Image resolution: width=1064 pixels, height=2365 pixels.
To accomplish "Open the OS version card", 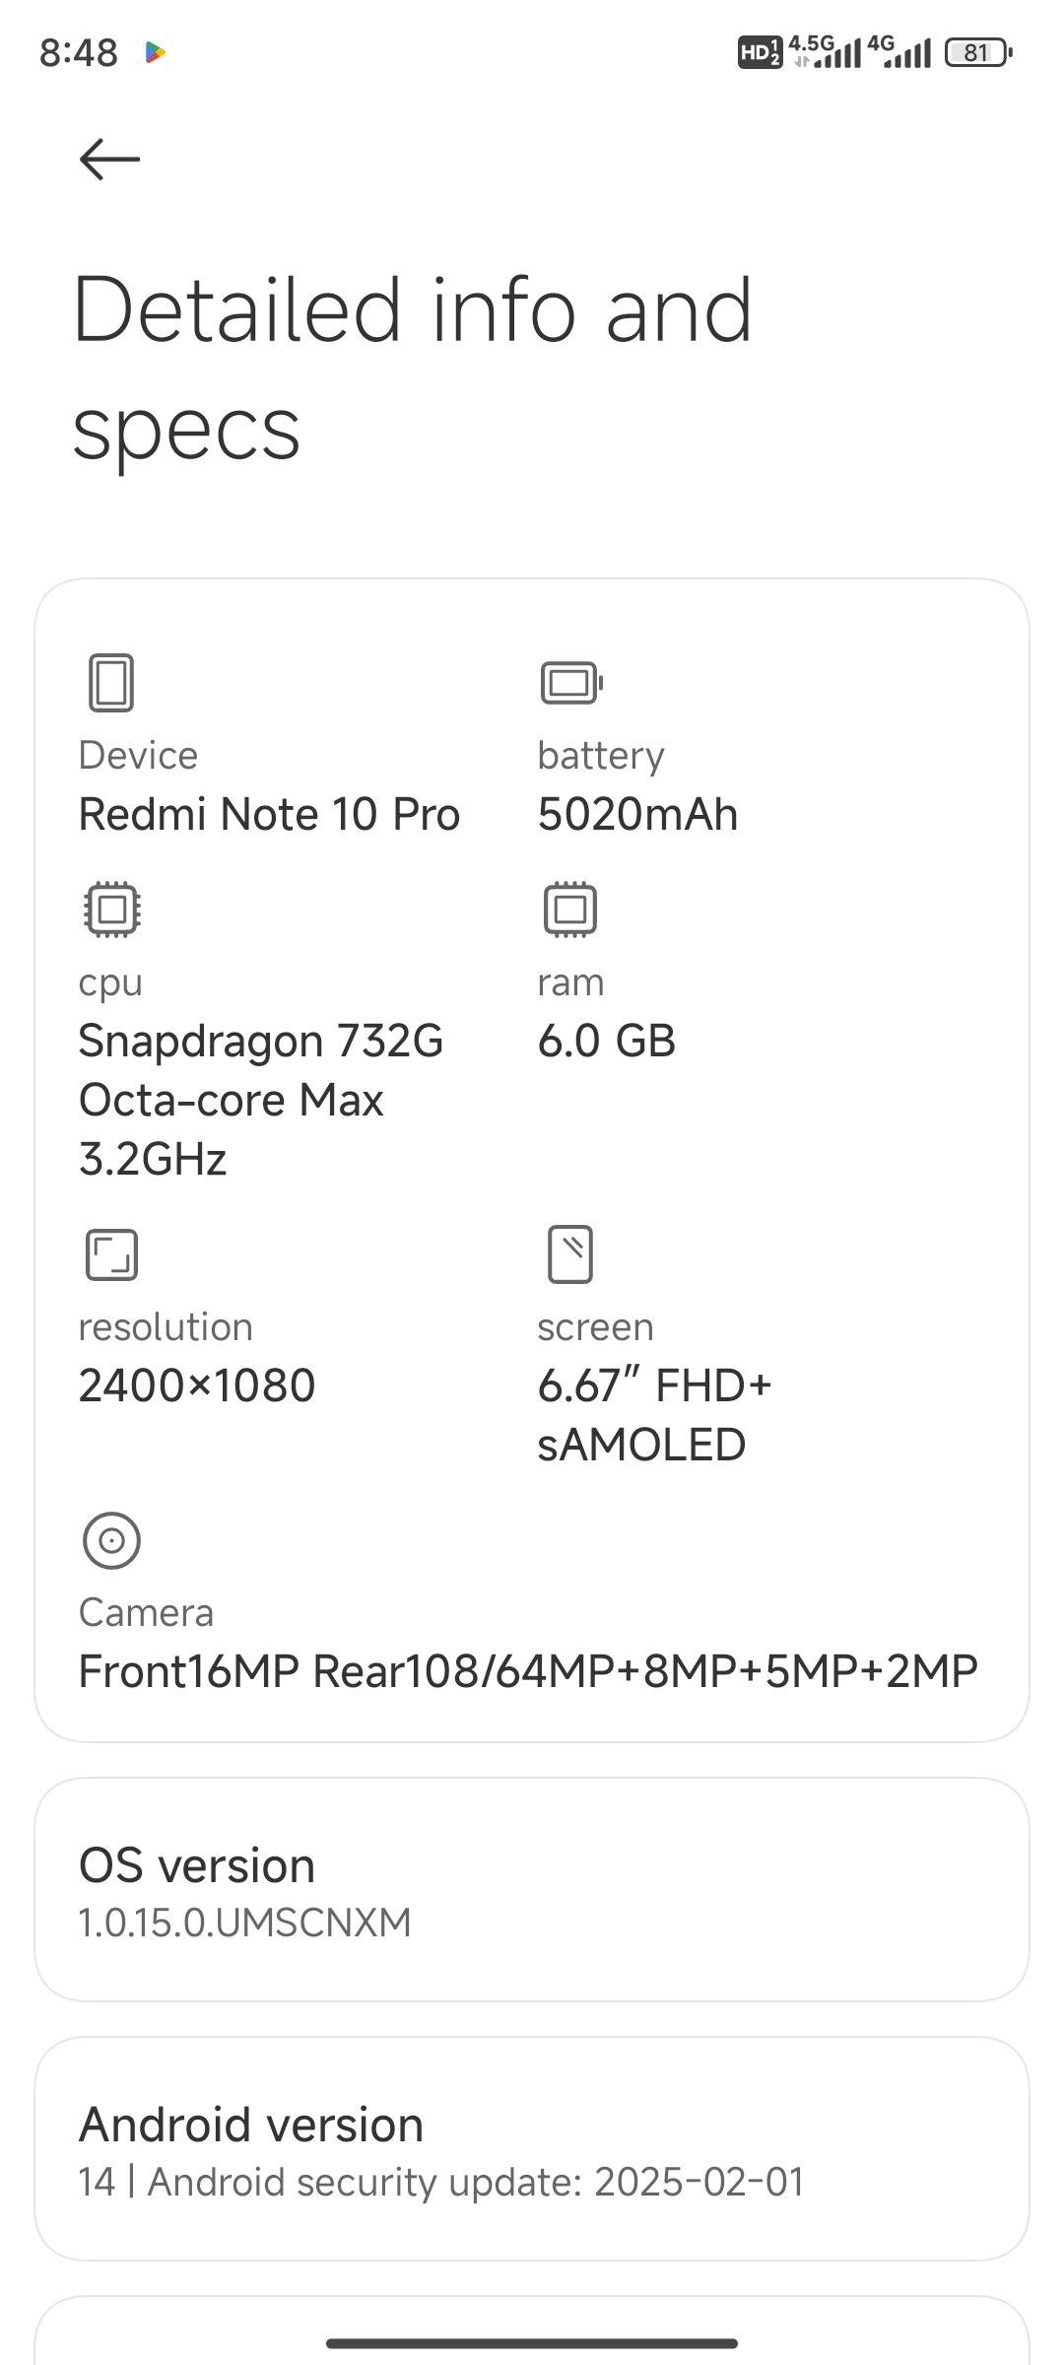I will pos(532,1889).
